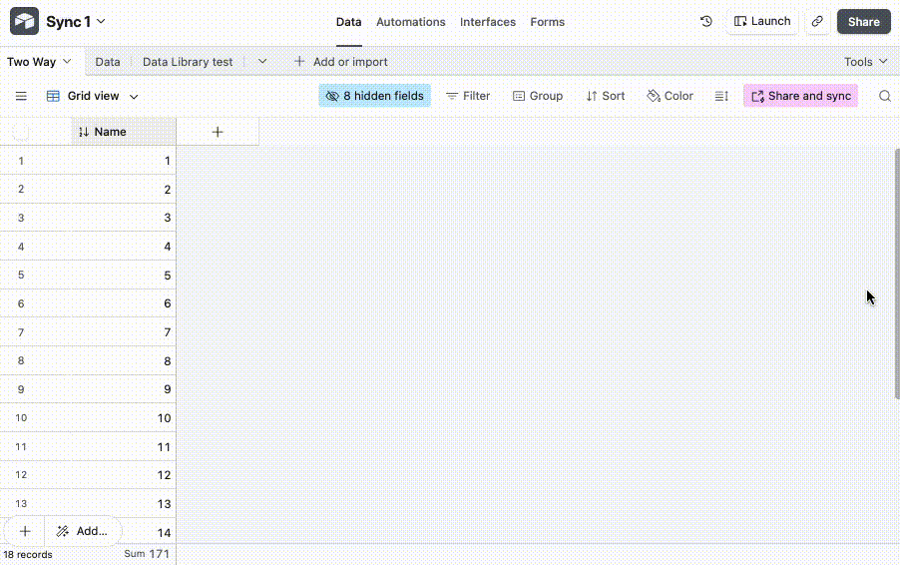Show the 8 hidden fields
This screenshot has width=900, height=565.
375,96
